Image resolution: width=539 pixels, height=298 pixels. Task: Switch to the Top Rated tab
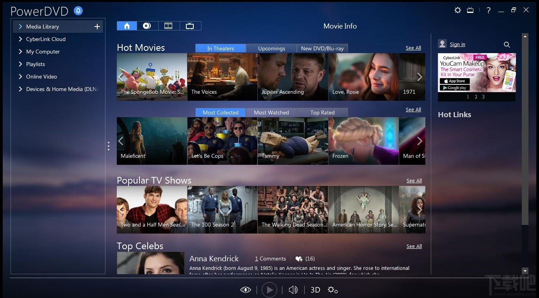(x=323, y=112)
